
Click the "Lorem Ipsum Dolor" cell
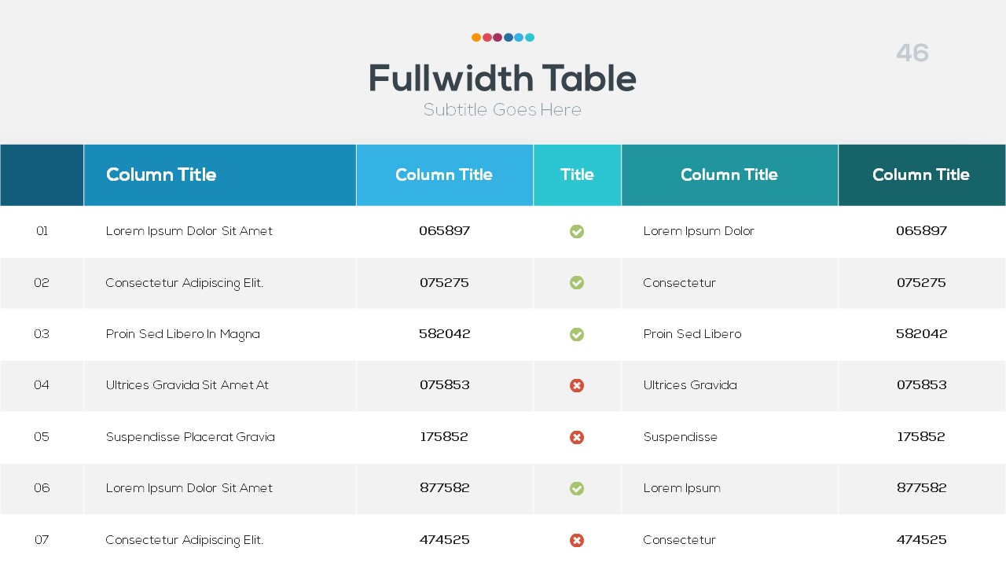(x=699, y=231)
